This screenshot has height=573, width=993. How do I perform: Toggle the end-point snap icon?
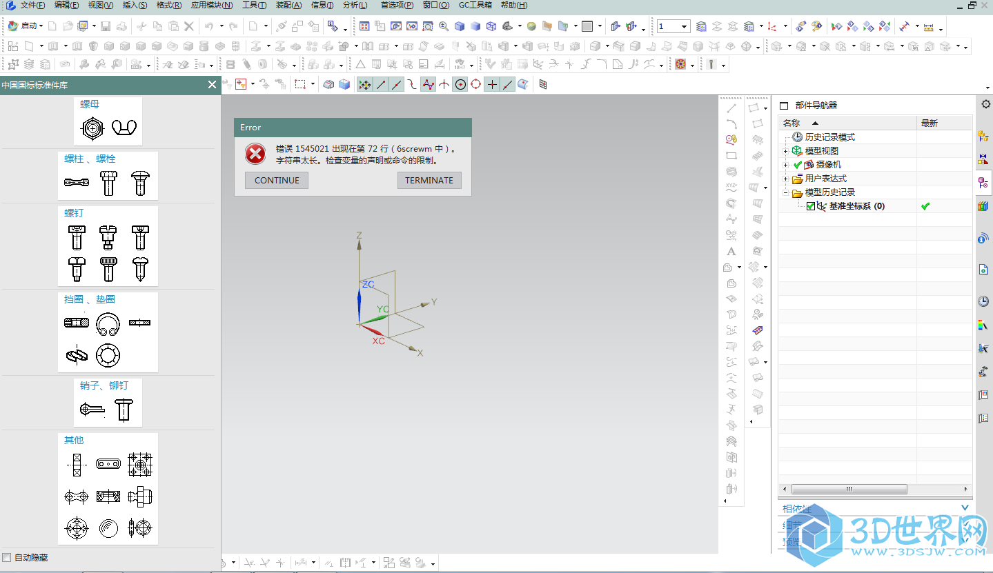pos(381,84)
